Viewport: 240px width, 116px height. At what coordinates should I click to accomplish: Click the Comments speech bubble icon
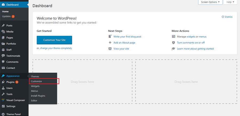coord(3,62)
